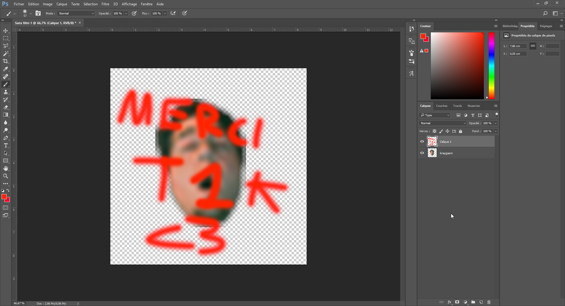Open layer filter Type dropdown
This screenshot has width=565, height=306.
pyautogui.click(x=435, y=115)
